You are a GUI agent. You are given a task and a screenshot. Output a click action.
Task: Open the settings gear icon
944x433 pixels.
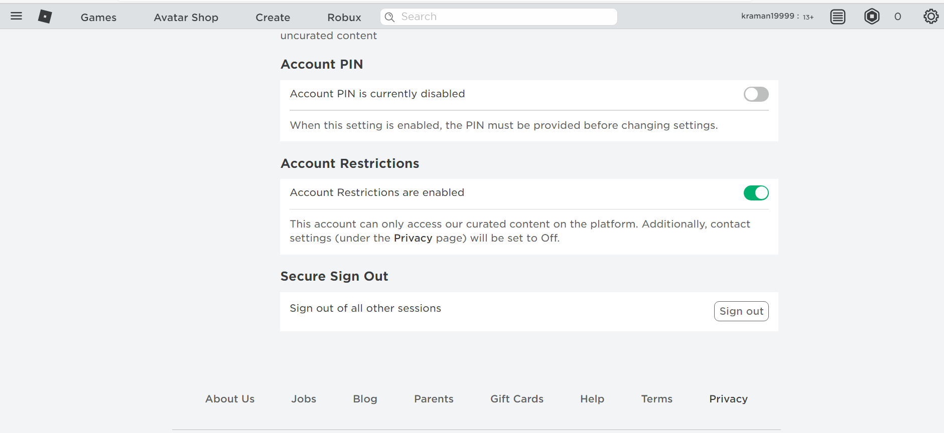coord(931,17)
